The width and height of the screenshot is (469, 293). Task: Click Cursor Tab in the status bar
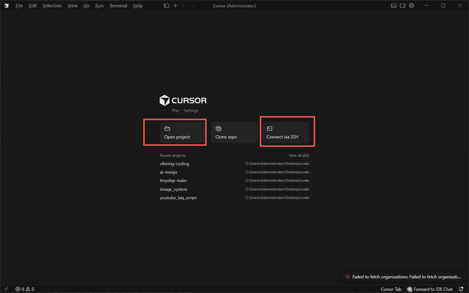391,289
